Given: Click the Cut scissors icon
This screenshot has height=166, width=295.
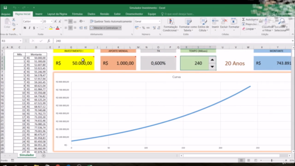Looking at the screenshot, I should 14,19.
